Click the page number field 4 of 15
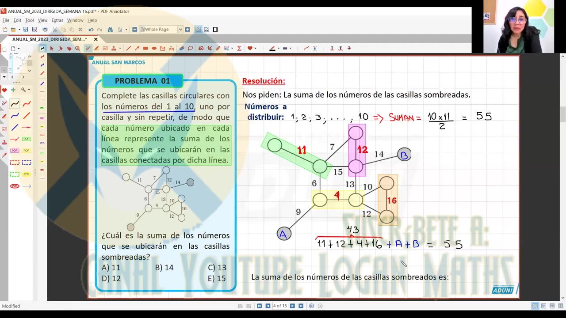 point(279,306)
